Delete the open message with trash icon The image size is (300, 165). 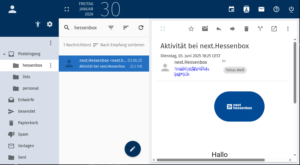[246, 29]
